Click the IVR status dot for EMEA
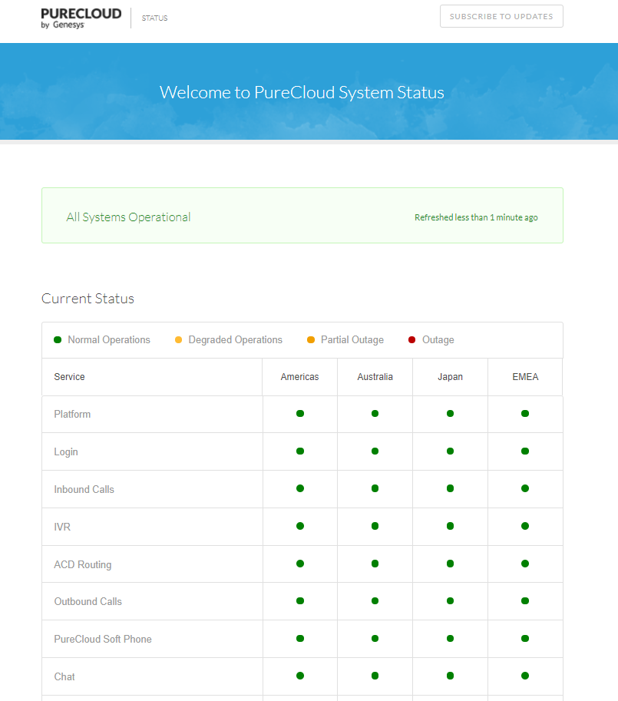618x701 pixels. (525, 526)
